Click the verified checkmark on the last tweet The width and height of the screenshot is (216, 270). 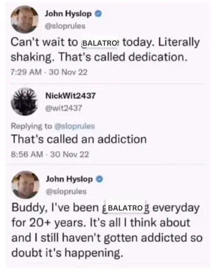pyautogui.click(x=100, y=179)
